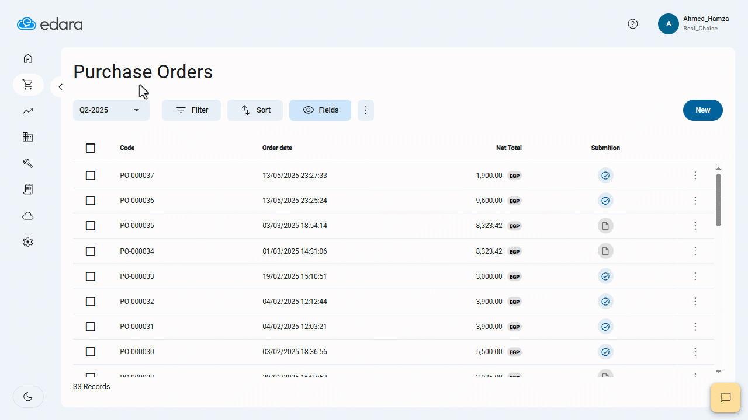Image resolution: width=748 pixels, height=420 pixels.
Task: Click submitted status icon for PO-000031
Action: (605, 327)
